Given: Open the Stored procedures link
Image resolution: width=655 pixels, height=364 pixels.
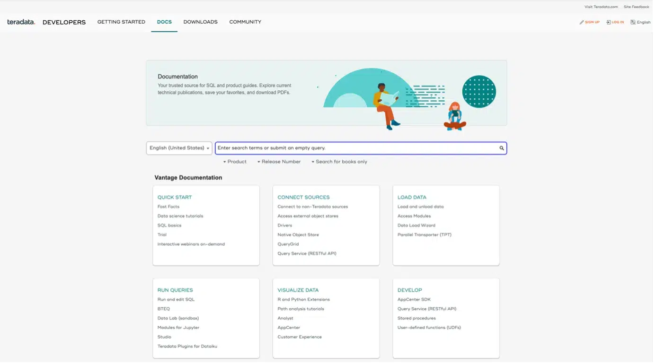Looking at the screenshot, I should click(416, 318).
